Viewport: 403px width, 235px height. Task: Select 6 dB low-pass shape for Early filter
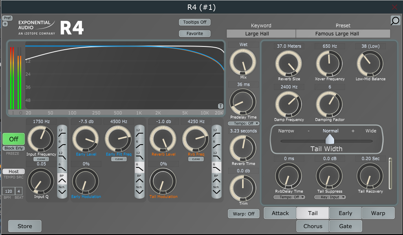coord(139,167)
